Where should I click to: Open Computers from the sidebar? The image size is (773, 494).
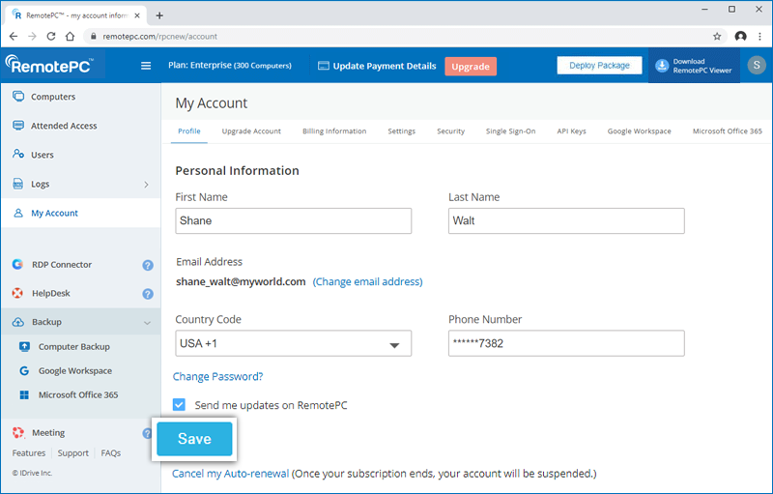(x=52, y=97)
